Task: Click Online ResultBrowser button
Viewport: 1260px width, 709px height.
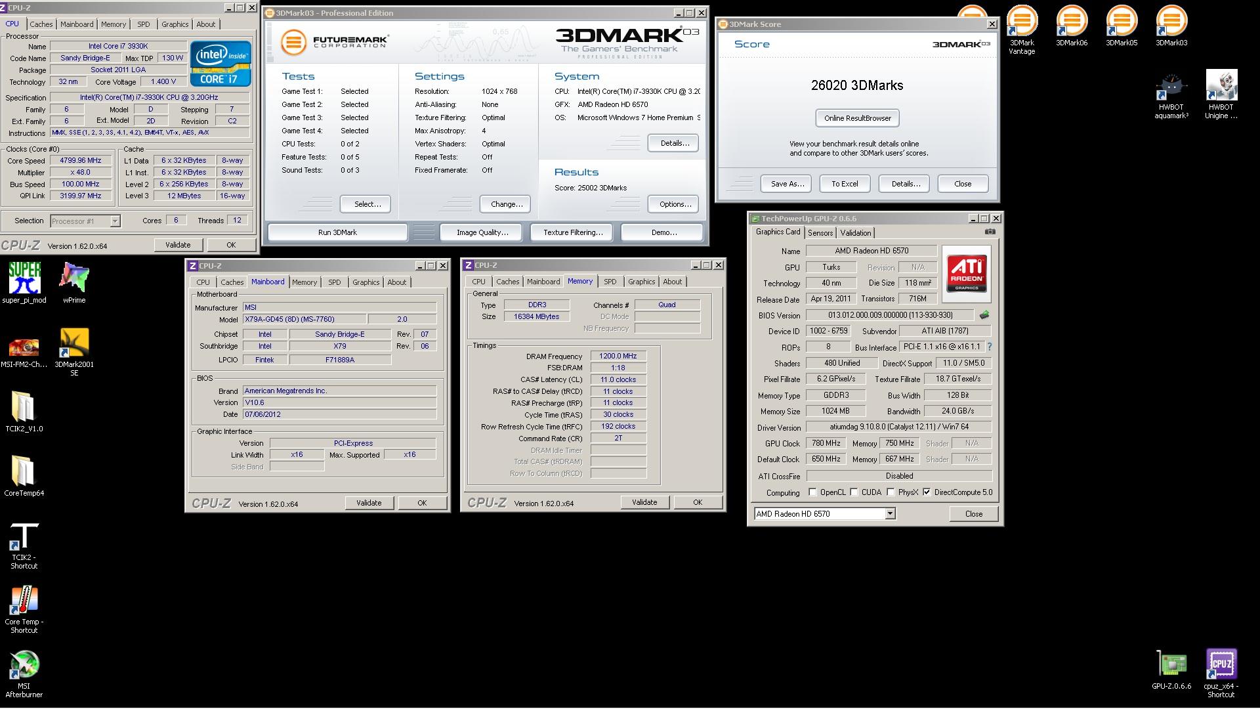Action: click(x=858, y=118)
